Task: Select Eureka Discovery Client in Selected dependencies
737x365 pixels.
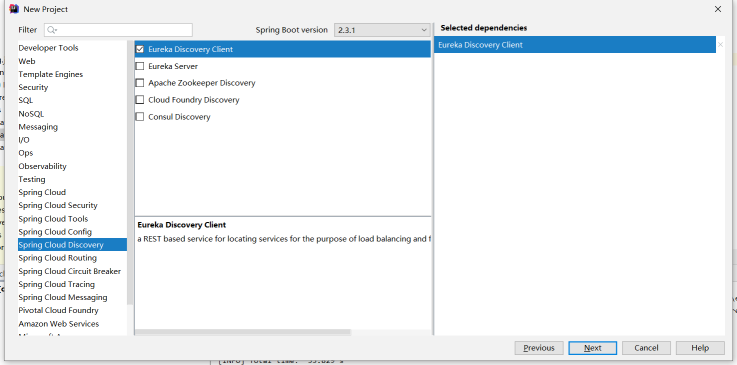Action: [x=575, y=44]
